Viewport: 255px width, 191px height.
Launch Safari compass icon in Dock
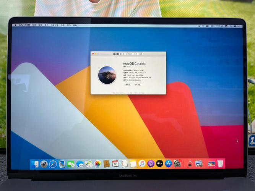click(53, 164)
